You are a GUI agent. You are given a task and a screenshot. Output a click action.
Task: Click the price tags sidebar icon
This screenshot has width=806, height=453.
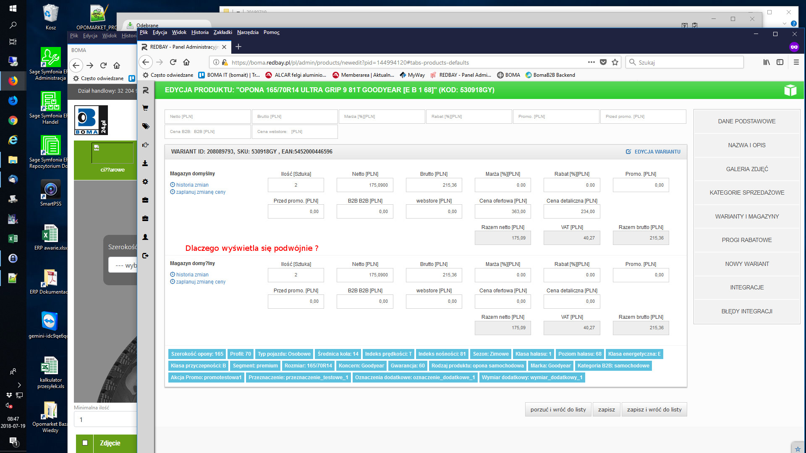(x=145, y=126)
